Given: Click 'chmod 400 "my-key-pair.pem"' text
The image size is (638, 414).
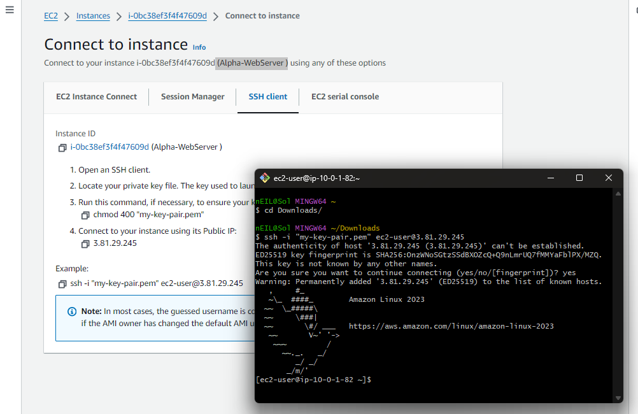Looking at the screenshot, I should point(148,215).
